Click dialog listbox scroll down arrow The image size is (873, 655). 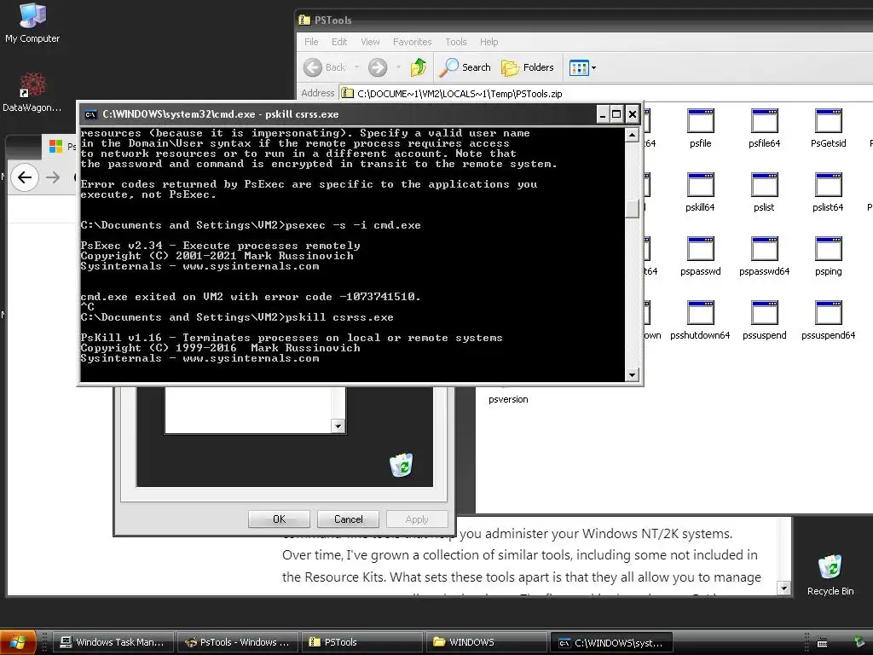pyautogui.click(x=338, y=426)
